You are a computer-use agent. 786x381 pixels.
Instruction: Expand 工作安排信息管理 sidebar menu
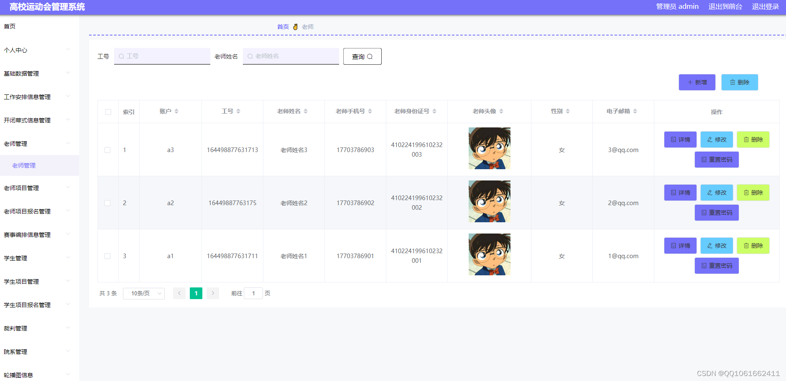pos(39,97)
